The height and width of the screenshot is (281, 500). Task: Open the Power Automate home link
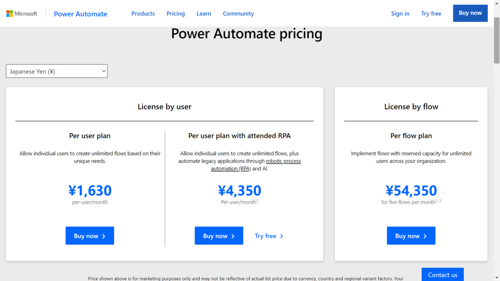click(x=80, y=14)
